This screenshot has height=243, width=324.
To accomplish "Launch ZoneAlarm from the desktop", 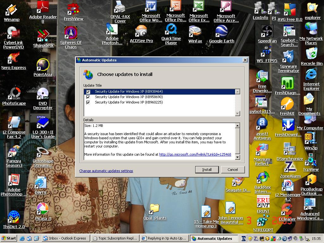I will tap(290, 170).
